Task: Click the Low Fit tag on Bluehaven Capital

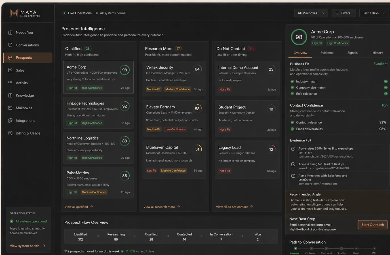Action: pos(151,171)
